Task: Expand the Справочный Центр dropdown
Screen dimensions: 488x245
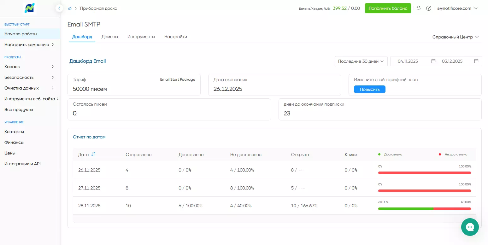Action: click(455, 37)
